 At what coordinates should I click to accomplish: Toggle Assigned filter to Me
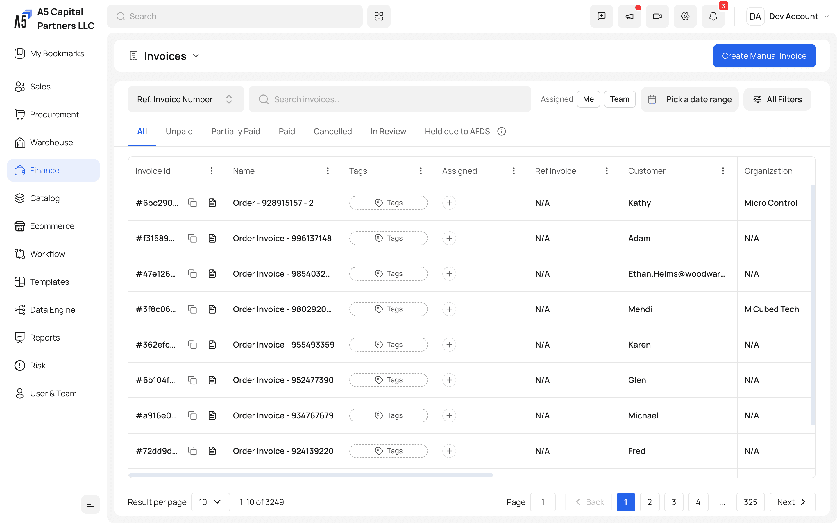(x=588, y=99)
